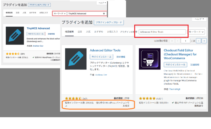Click the Advanced Editor Tools pencil icon
211x129 pixels.
(x=76, y=59)
